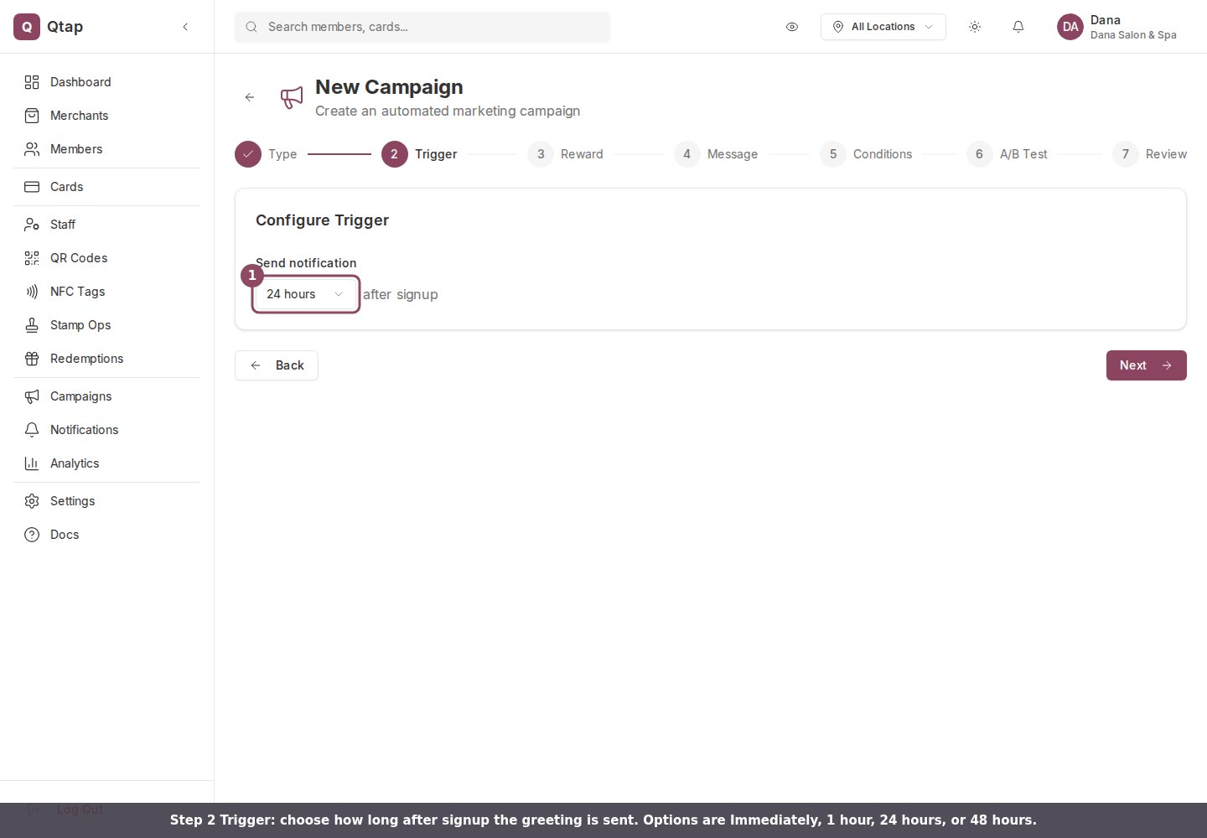Click "Create an automated marketing campaign" subtitle
The height and width of the screenshot is (838, 1207).
[448, 111]
